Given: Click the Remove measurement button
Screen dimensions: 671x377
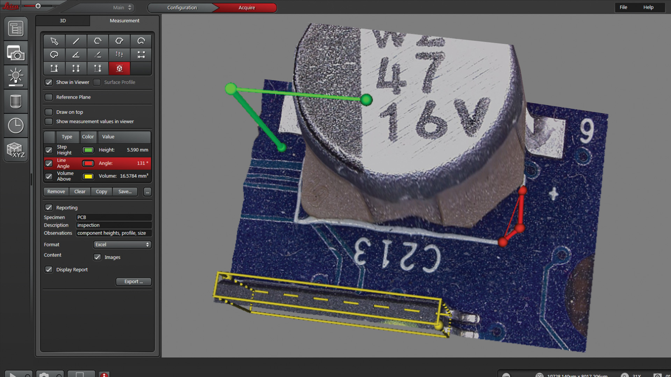Looking at the screenshot, I should click(x=56, y=192).
